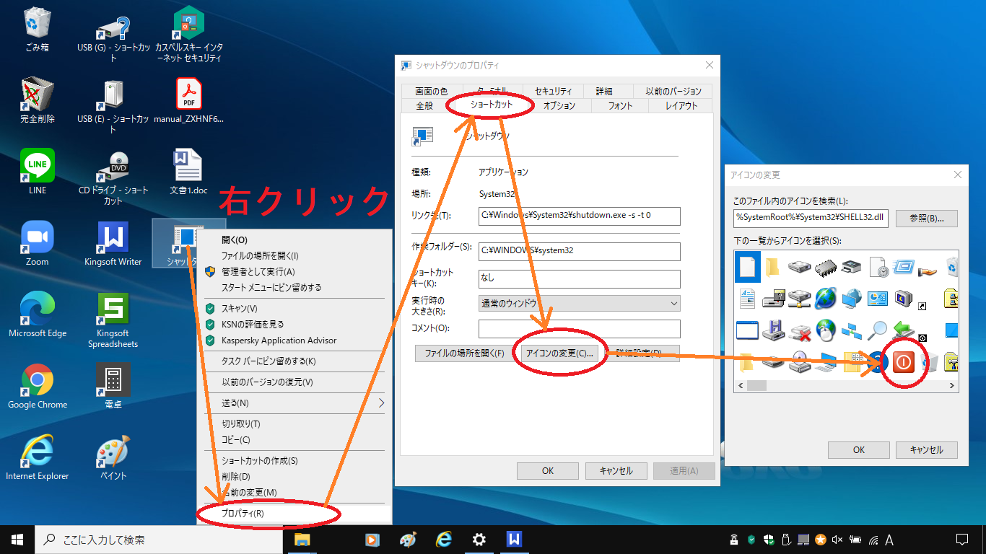Choose コピー(C) in the context menu
Screen dimensions: 986x554
295,439
